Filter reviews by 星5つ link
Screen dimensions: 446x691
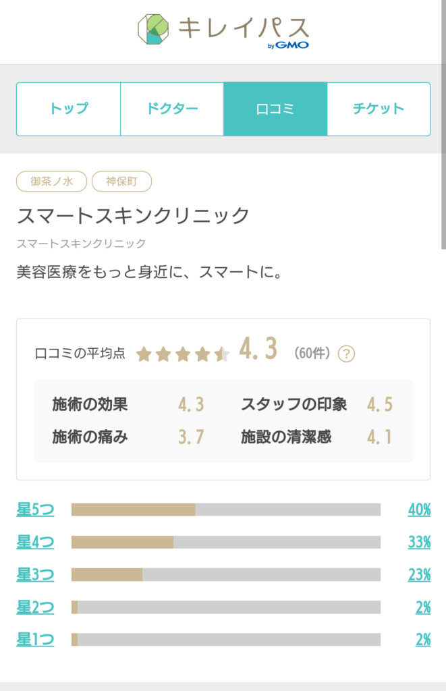pyautogui.click(x=35, y=509)
